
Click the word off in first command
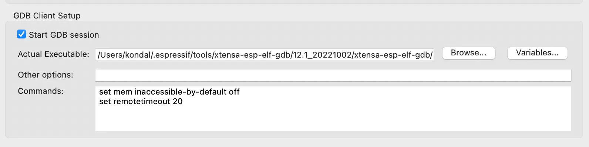234,92
